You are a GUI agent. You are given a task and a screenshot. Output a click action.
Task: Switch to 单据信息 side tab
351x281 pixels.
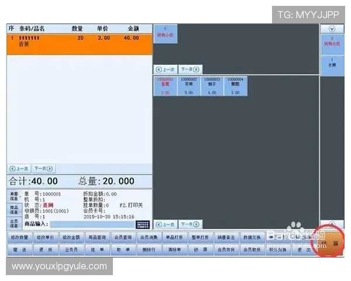[x=13, y=196]
